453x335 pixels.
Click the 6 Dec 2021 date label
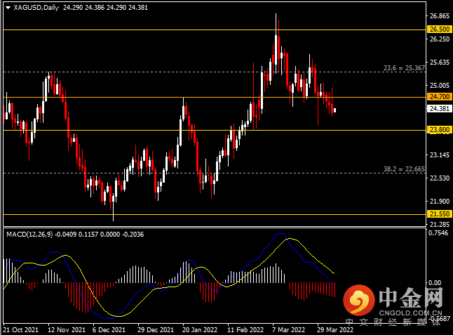pos(109,330)
